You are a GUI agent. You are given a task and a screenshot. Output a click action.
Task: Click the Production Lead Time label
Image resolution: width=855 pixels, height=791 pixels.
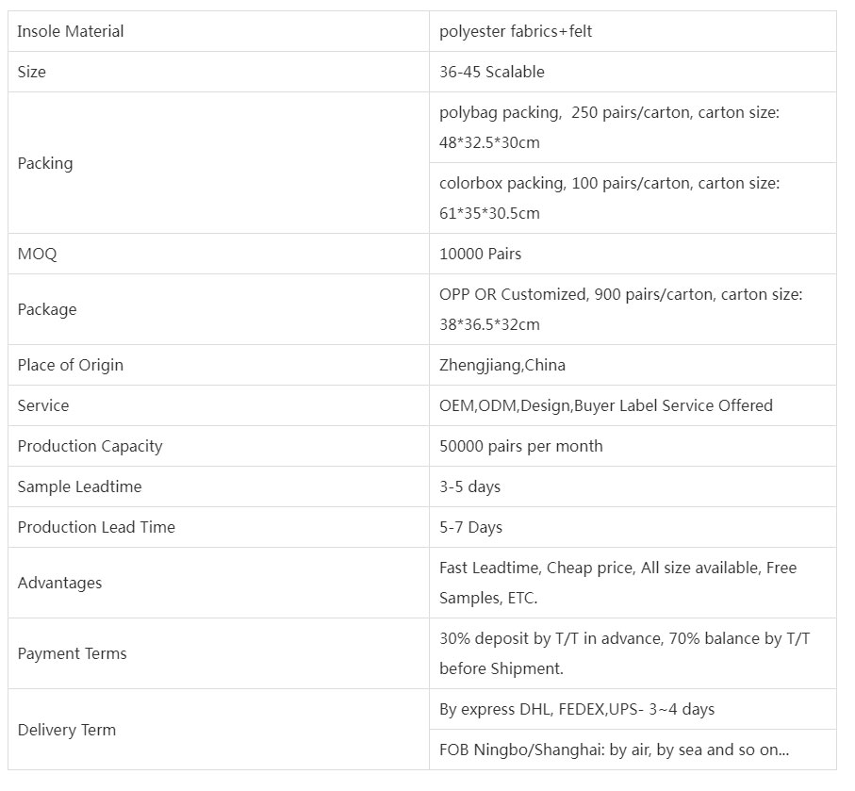pyautogui.click(x=96, y=527)
